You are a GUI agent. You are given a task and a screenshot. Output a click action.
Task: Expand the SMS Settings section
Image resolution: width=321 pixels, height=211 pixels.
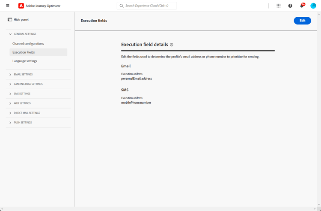(10, 94)
